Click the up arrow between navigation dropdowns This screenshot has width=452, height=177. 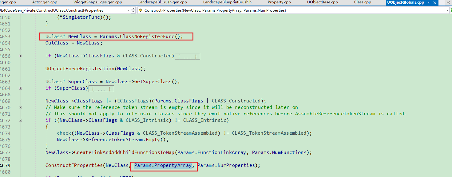(x=133, y=9)
